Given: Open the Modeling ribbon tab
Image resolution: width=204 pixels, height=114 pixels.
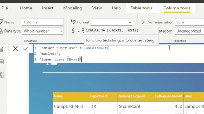Looking at the screenshot, I should point(73,8).
